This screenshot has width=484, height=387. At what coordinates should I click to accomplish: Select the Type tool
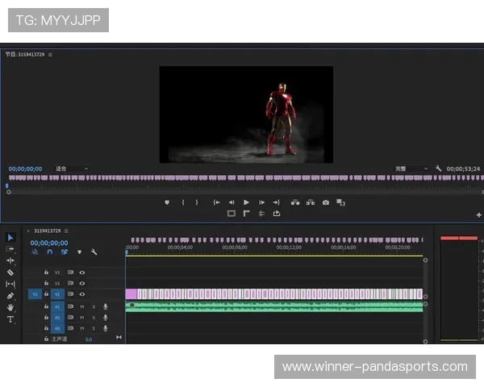(10, 319)
